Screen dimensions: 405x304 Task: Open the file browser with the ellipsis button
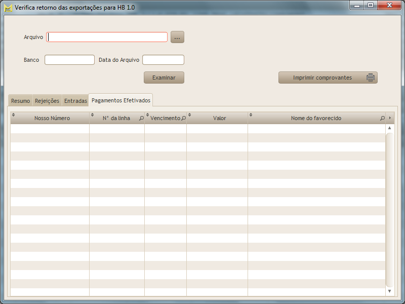(177, 37)
